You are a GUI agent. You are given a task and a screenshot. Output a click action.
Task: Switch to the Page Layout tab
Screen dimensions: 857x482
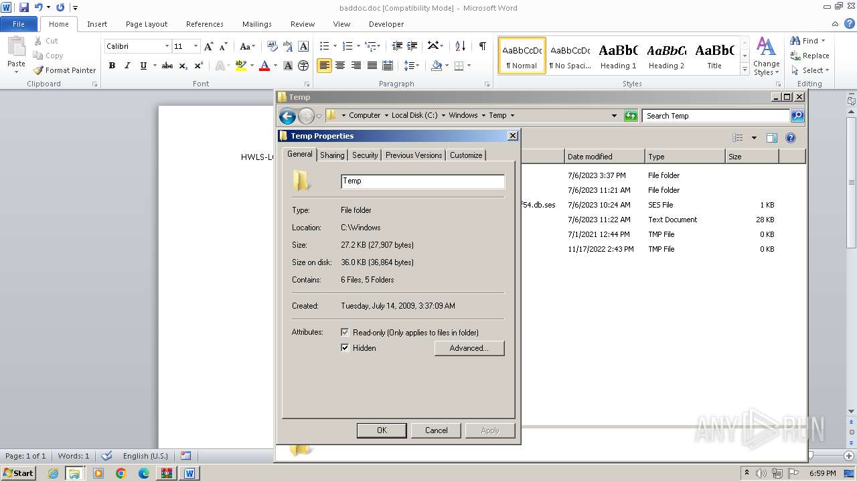147,24
